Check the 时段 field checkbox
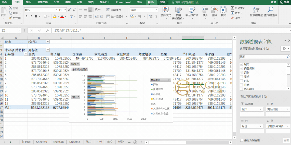 click(x=241, y=81)
